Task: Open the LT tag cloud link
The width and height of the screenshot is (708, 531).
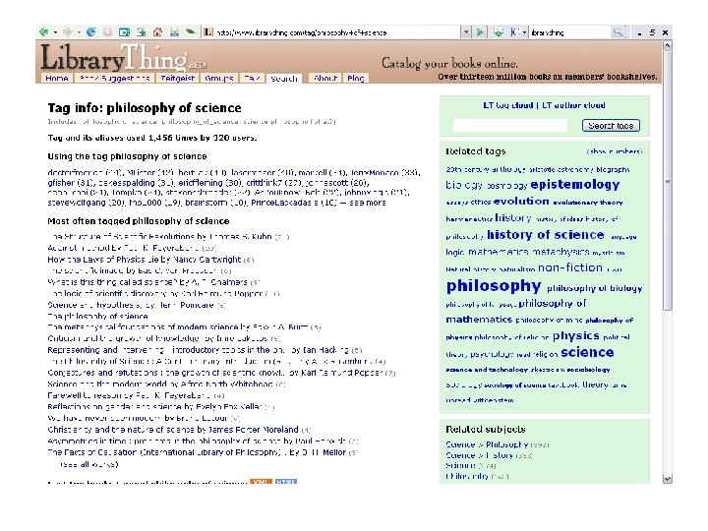Action: tap(508, 105)
